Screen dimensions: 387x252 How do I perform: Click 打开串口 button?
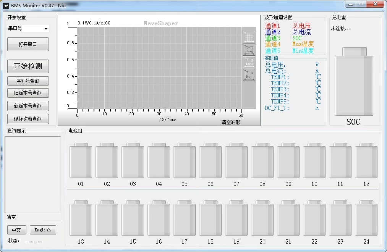(x=28, y=44)
